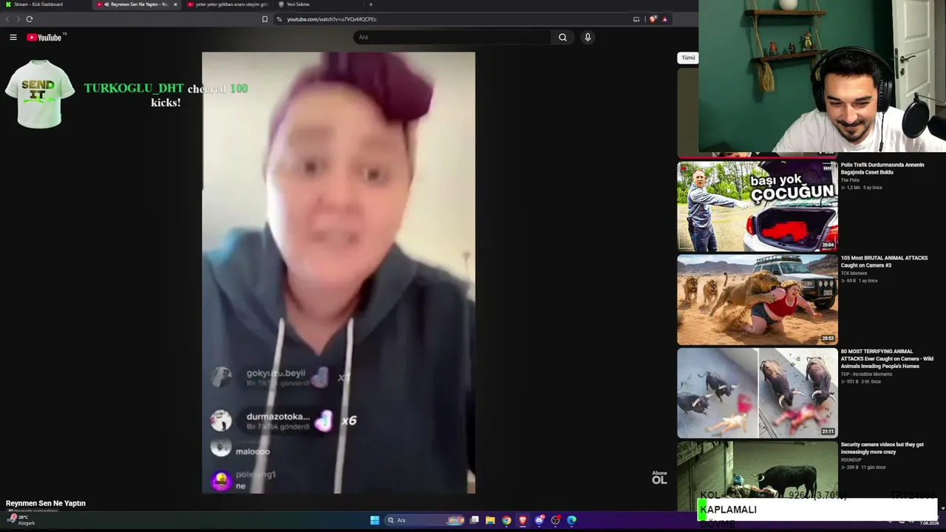
Task: Select the Tümü filter chip
Action: tap(688, 58)
